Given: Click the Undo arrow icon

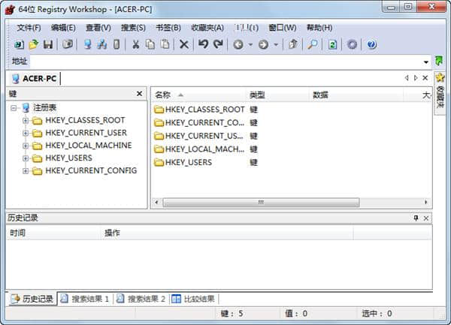Looking at the screenshot, I should (x=203, y=45).
